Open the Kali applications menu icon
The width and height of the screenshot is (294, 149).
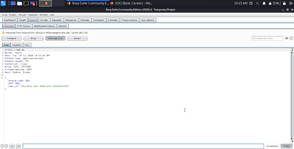[x=3, y=3]
